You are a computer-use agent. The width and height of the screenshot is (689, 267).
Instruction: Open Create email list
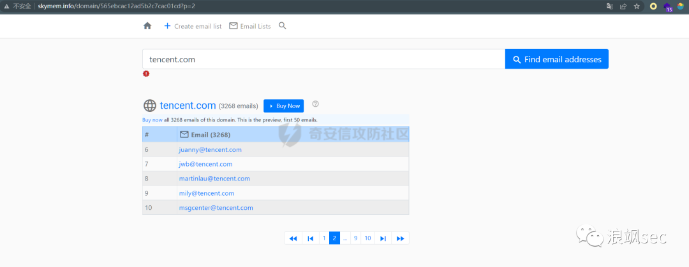(x=193, y=26)
